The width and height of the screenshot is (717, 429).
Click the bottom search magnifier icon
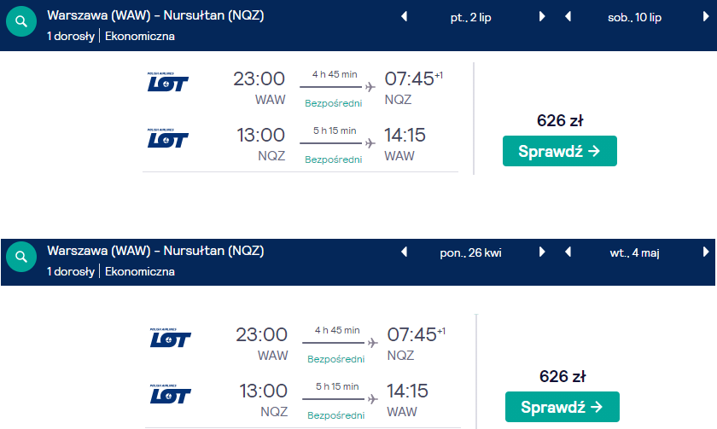coord(21,257)
